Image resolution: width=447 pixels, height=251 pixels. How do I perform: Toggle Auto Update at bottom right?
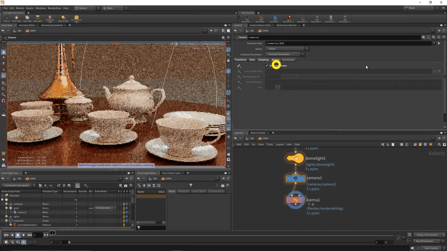(x=432, y=248)
